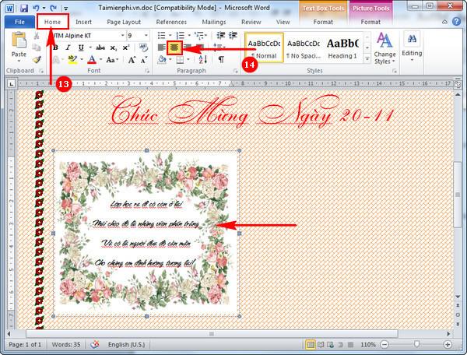Click the vertical scrollbar thumb

458,195
